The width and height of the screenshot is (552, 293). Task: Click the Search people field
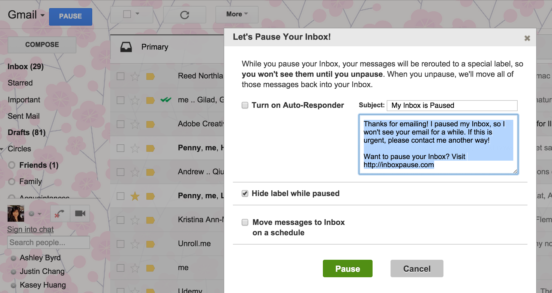[x=49, y=242]
